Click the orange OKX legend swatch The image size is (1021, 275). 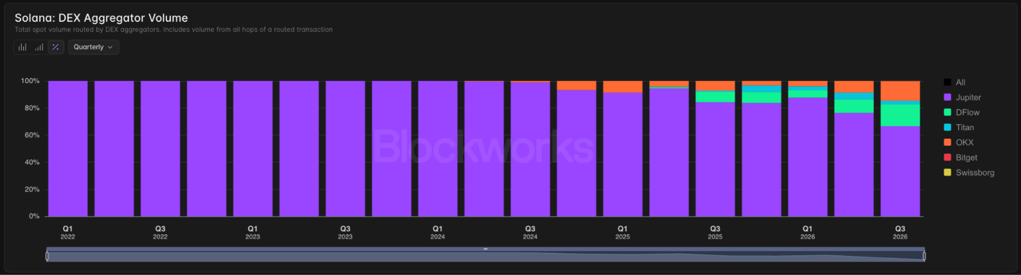pyautogui.click(x=947, y=143)
